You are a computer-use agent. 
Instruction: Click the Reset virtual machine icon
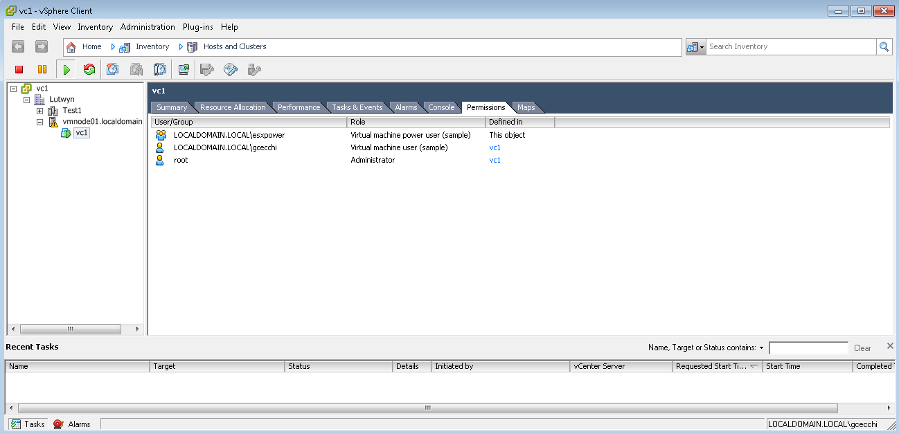click(x=89, y=69)
